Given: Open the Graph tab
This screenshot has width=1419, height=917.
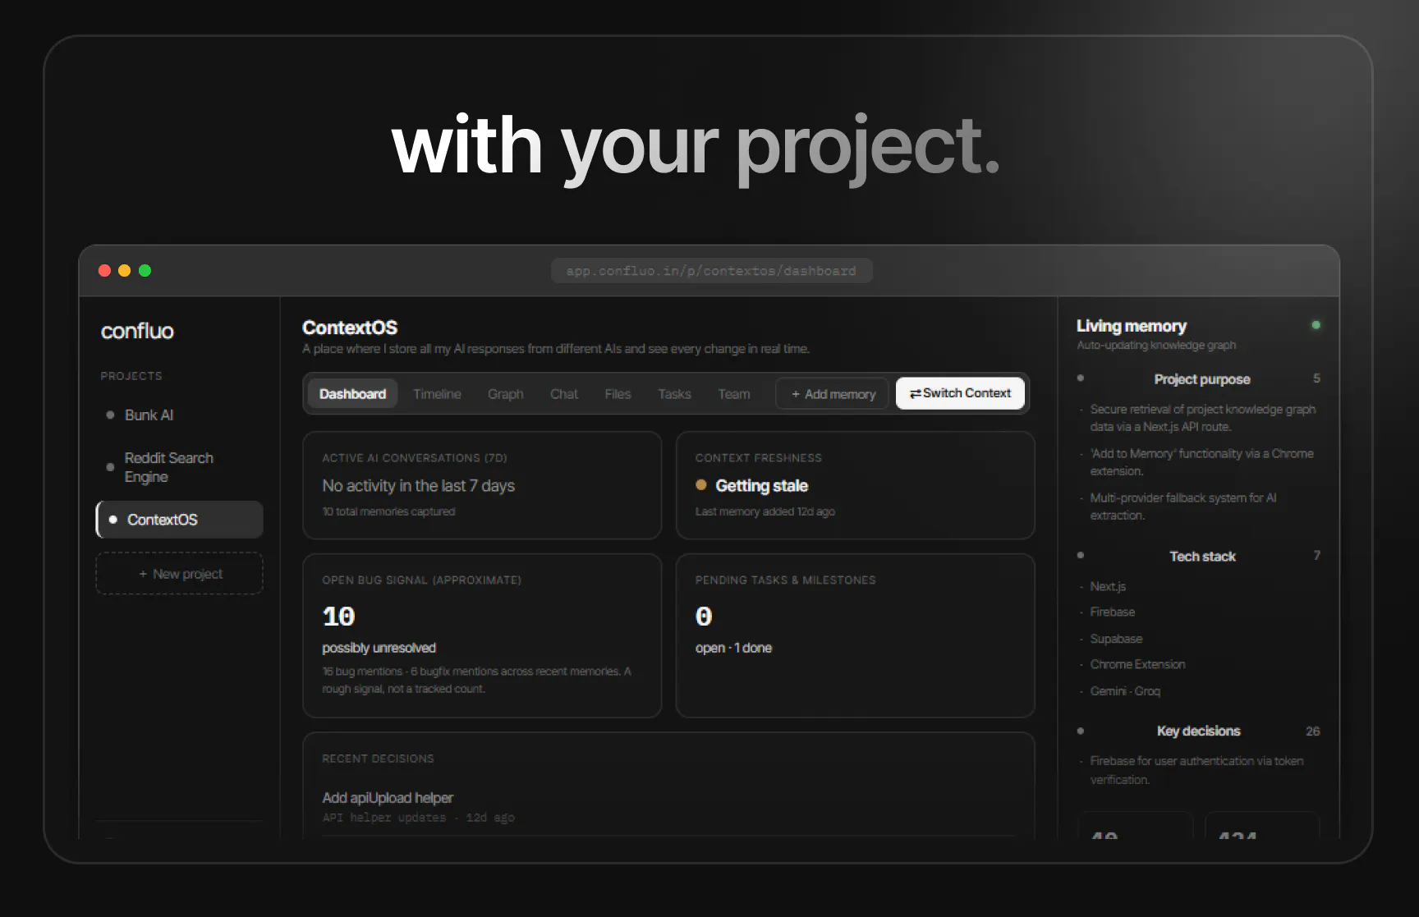Looking at the screenshot, I should [505, 394].
